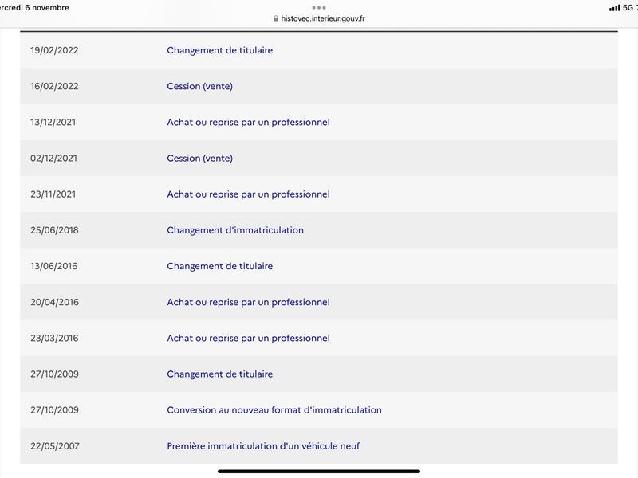Select the 23/11/2021 Achat ou reprise entry
Screen dimensions: 638x478
pyautogui.click(x=248, y=194)
